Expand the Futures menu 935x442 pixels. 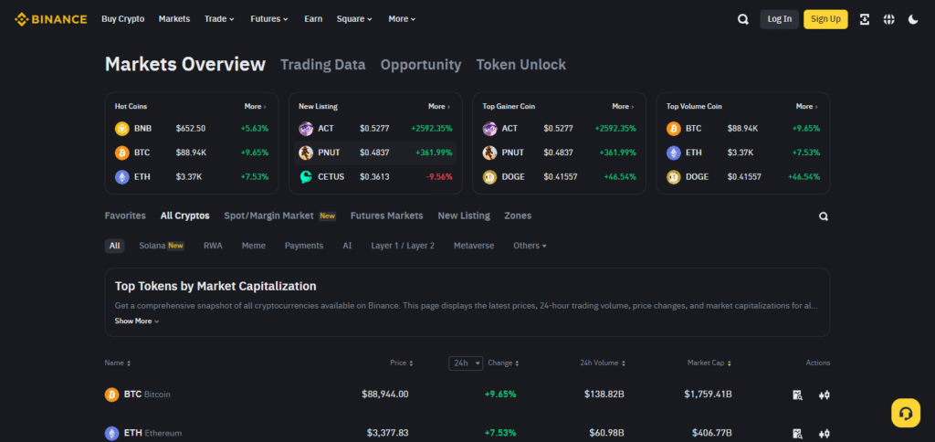pyautogui.click(x=269, y=19)
